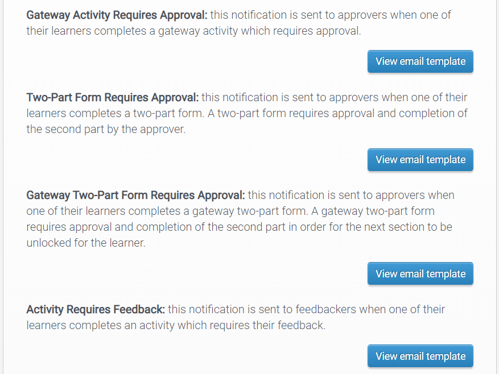Open Activity Requires Feedback email template

420,356
